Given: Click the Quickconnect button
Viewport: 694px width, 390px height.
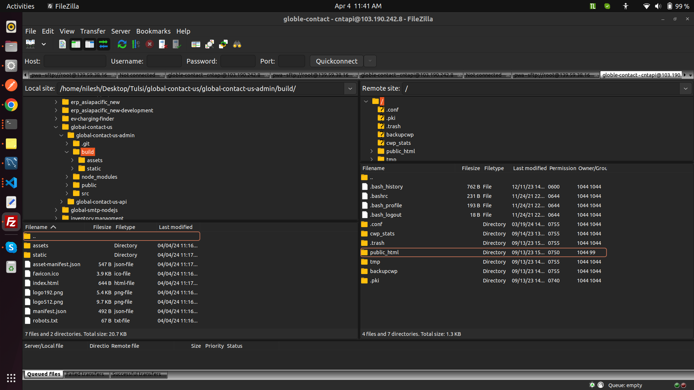Looking at the screenshot, I should click(336, 61).
